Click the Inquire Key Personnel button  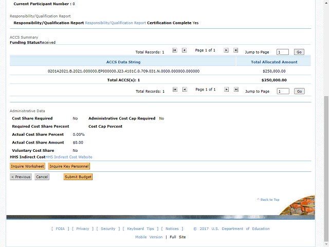tap(69, 166)
